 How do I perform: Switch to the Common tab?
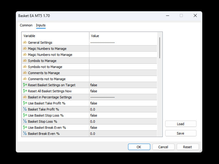click(x=26, y=25)
